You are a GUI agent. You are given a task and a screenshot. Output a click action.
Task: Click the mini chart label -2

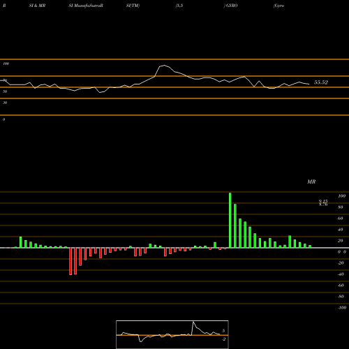click(223, 339)
